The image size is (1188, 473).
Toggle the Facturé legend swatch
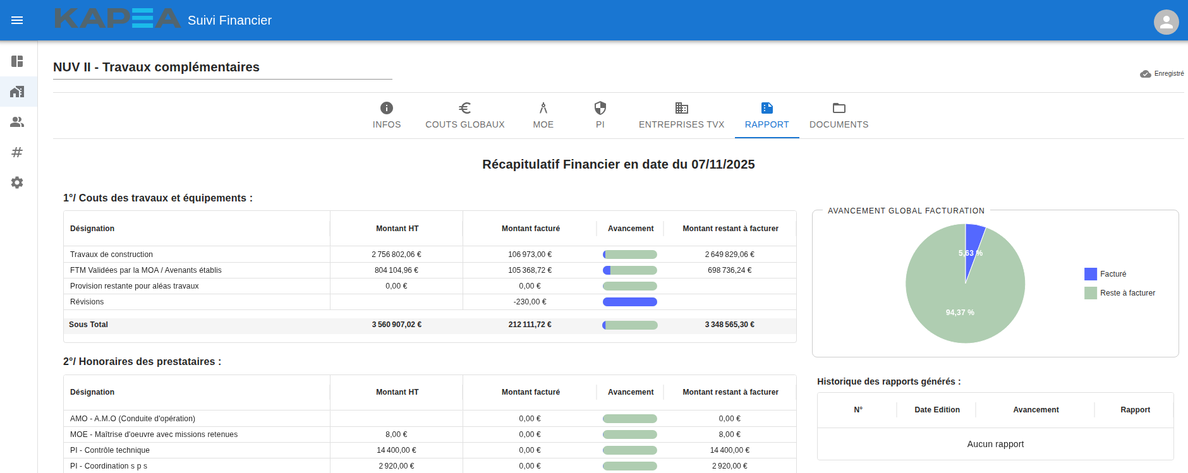click(x=1091, y=274)
